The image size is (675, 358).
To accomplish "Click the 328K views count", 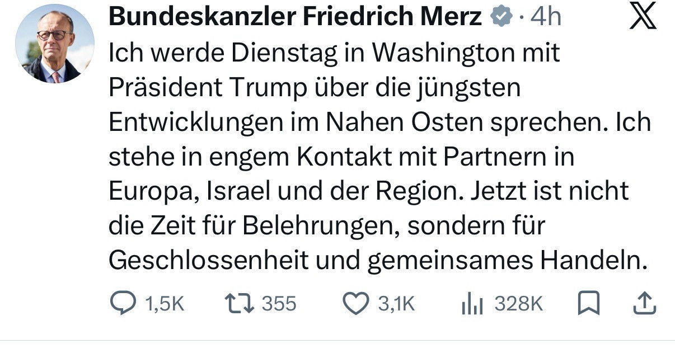I will click(x=518, y=304).
